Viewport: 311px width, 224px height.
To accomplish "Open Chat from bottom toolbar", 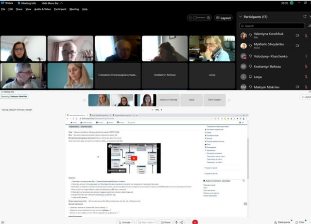I will [x=300, y=222].
